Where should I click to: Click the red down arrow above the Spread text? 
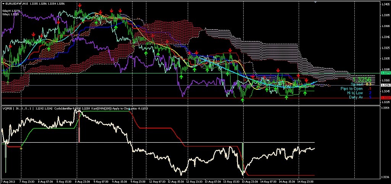coord(306,80)
